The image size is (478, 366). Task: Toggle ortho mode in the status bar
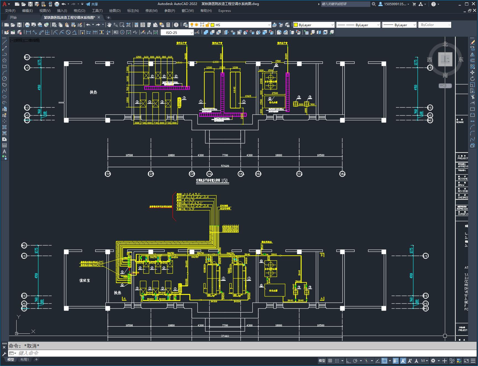click(348, 361)
